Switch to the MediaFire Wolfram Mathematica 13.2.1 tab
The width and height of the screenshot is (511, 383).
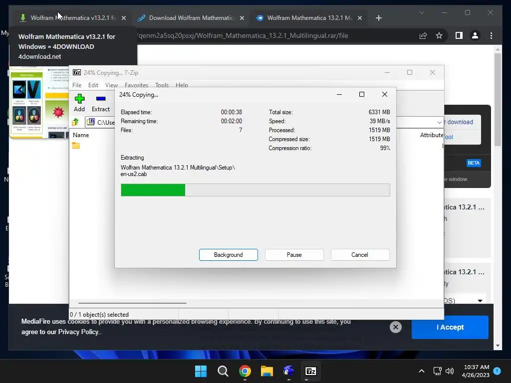coord(309,18)
